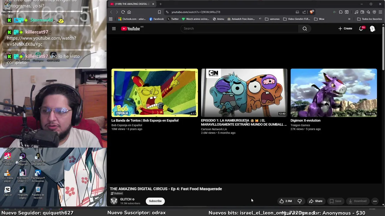Expand hidden bookmarks overflow chevron
Image resolution: width=385 pixels, height=216 pixels.
pyautogui.click(x=349, y=19)
